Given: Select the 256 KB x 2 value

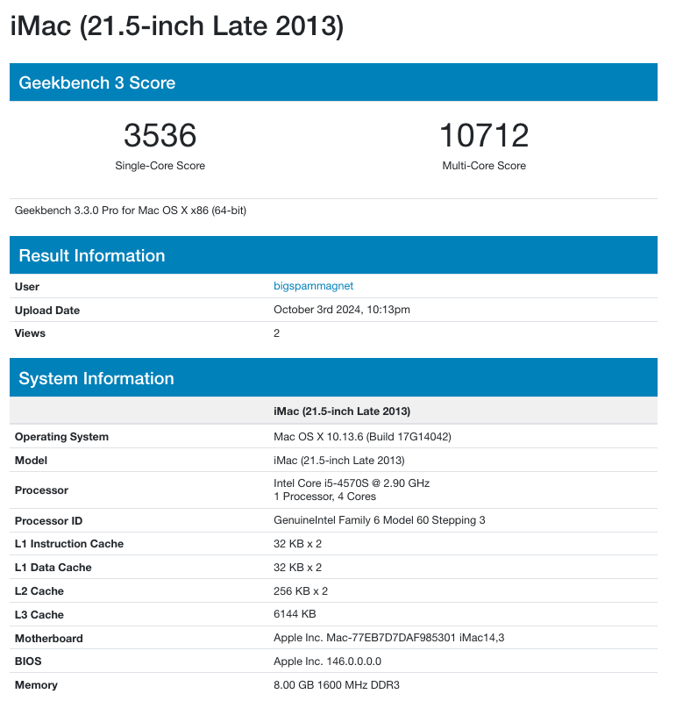Looking at the screenshot, I should [301, 591].
